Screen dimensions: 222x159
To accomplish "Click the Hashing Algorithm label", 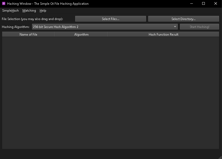I will [x=16, y=27].
